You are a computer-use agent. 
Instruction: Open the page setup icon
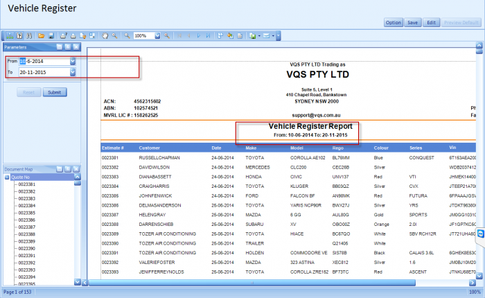click(x=82, y=36)
